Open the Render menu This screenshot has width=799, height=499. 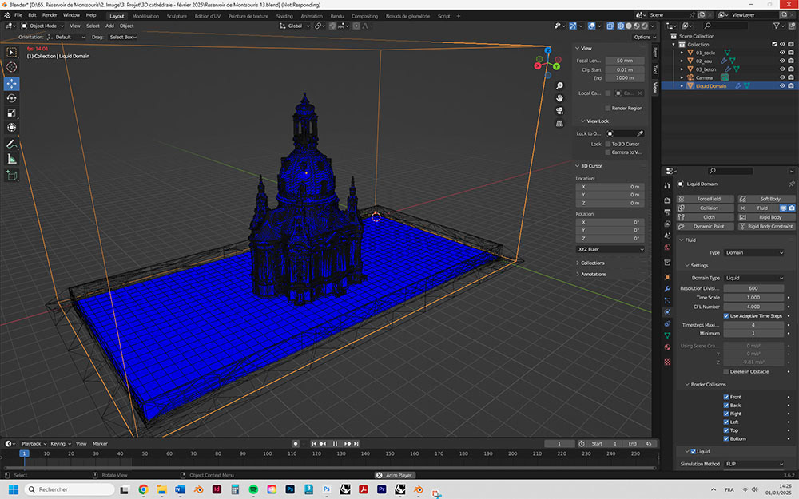click(50, 15)
